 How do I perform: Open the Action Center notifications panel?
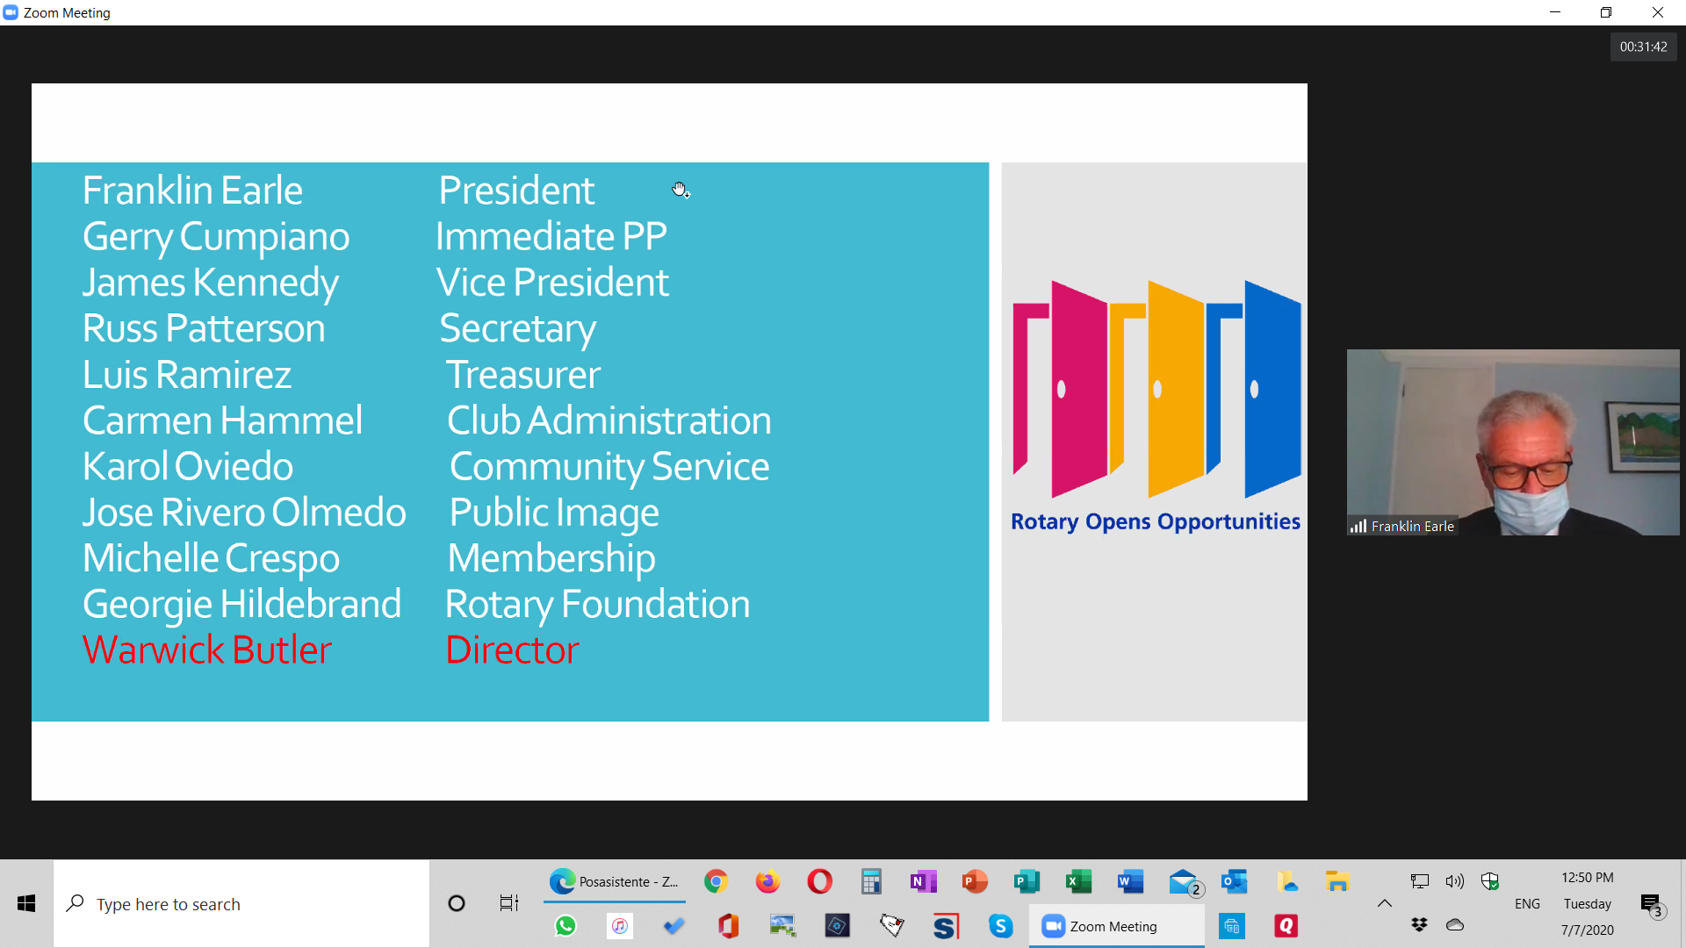click(1651, 904)
